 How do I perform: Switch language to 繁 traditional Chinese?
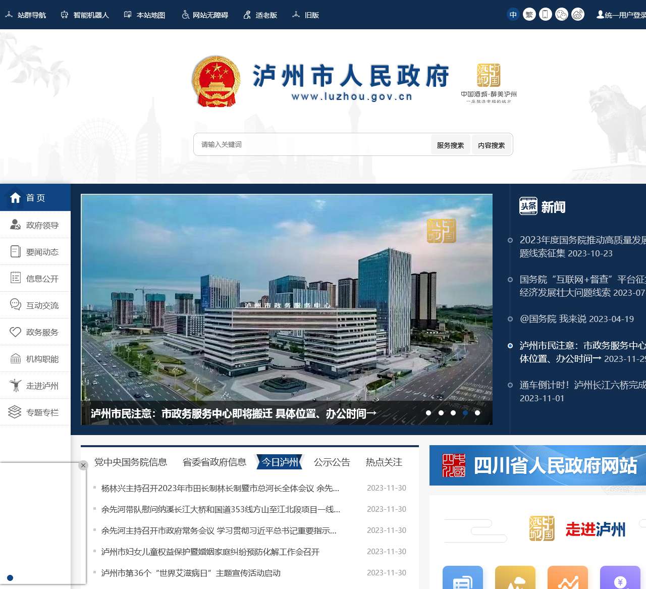point(529,14)
